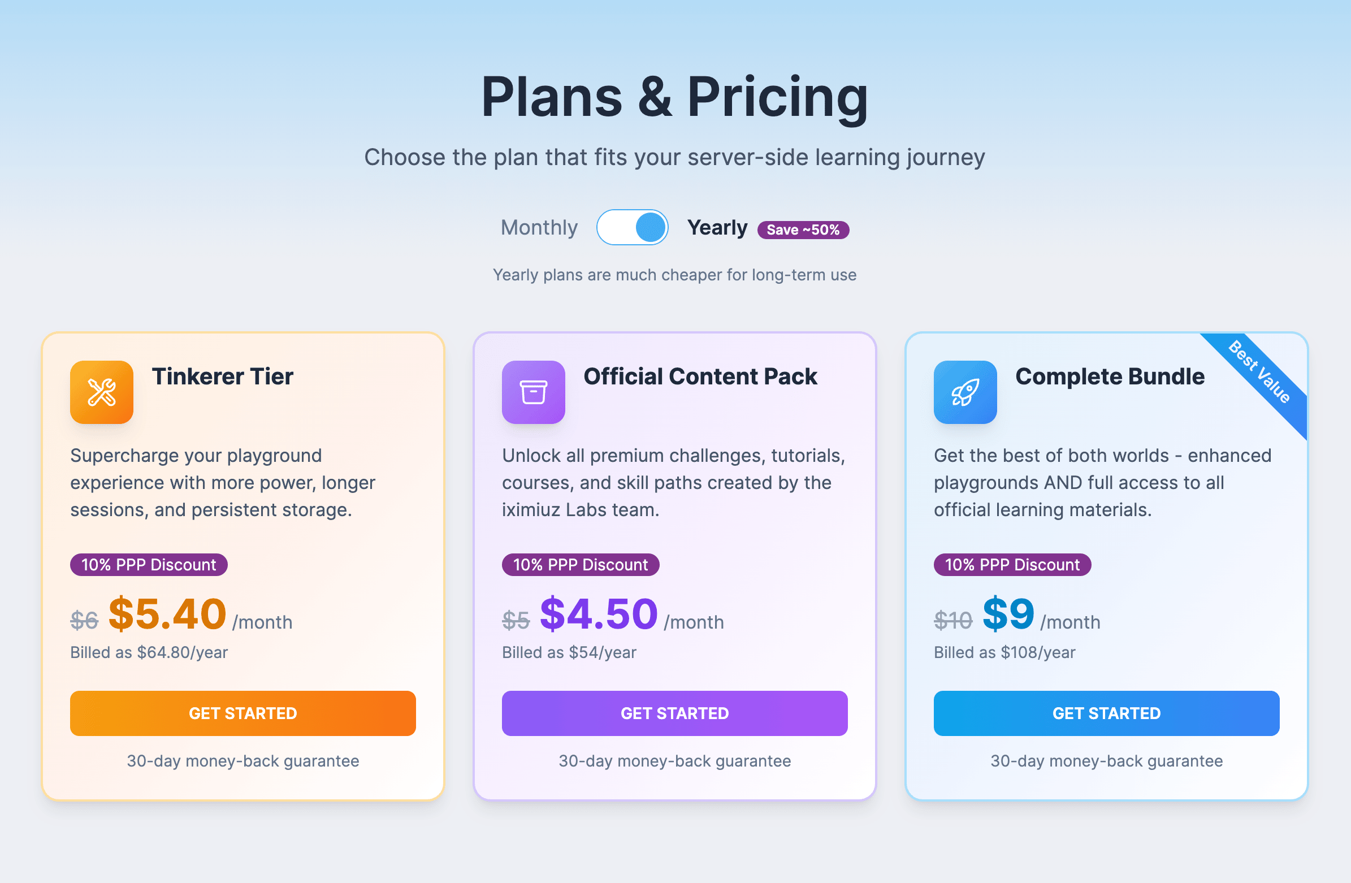Screen dimensions: 1351x883
Task: Click the Best Value ribbon
Action: pos(1261,374)
